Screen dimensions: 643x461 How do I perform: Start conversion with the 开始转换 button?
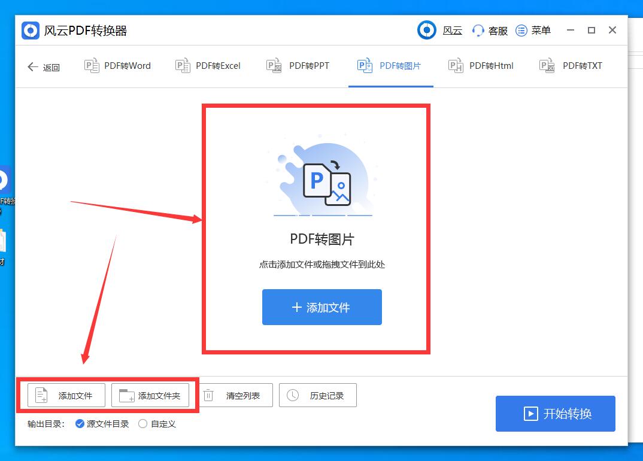(x=555, y=414)
